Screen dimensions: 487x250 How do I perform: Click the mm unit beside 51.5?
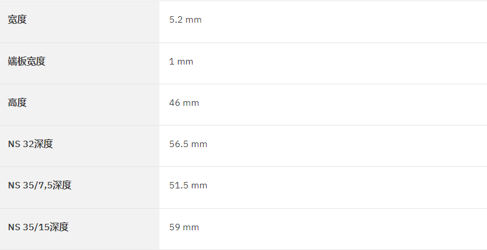coord(199,185)
